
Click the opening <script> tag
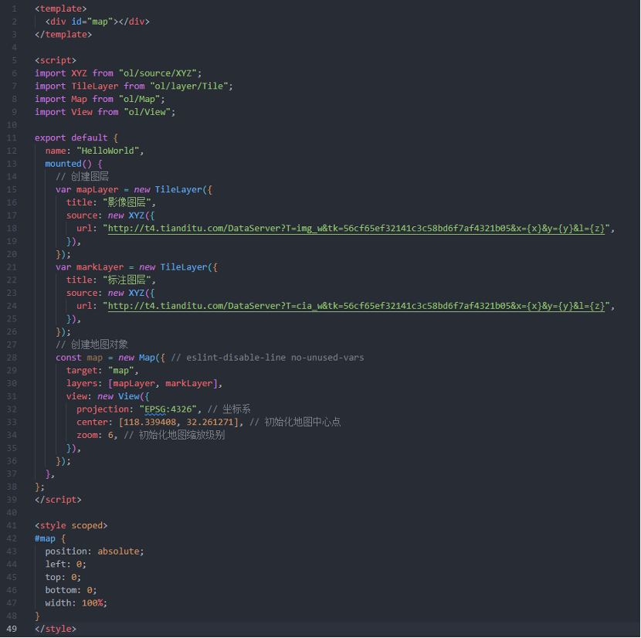click(x=55, y=60)
